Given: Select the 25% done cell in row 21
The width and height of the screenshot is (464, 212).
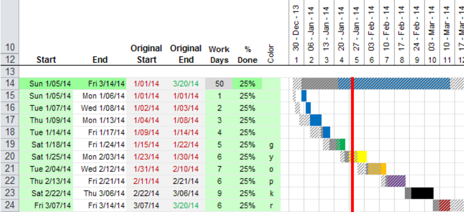Looking at the screenshot, I should (247, 169).
